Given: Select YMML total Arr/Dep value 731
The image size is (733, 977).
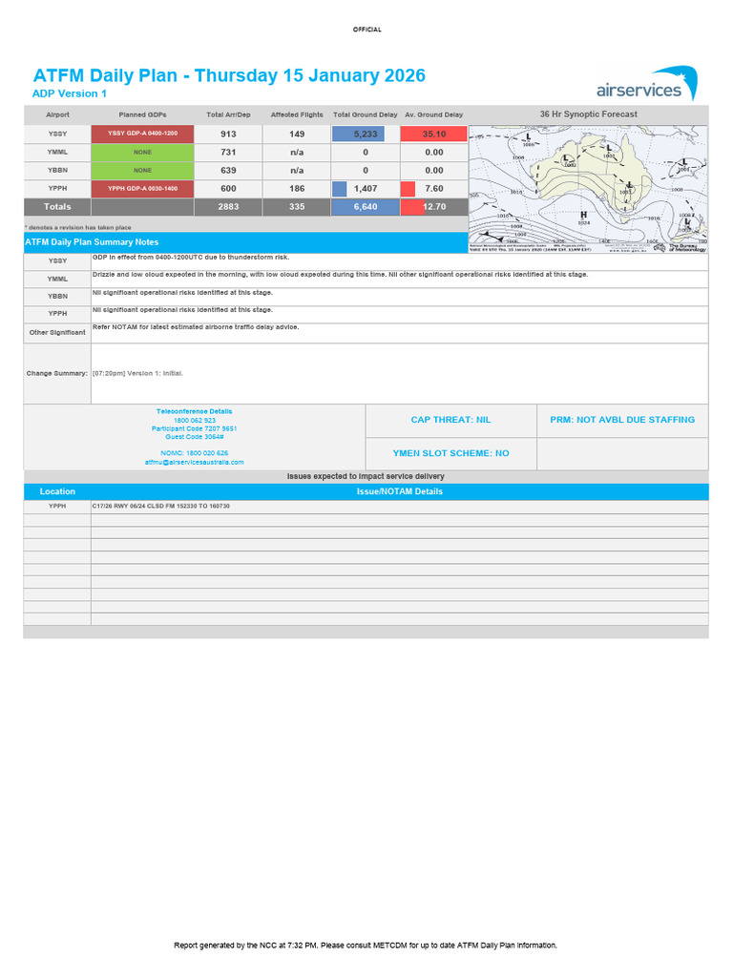Looking at the screenshot, I should 228,152.
